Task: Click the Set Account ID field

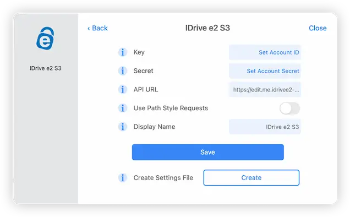Action: [265, 52]
